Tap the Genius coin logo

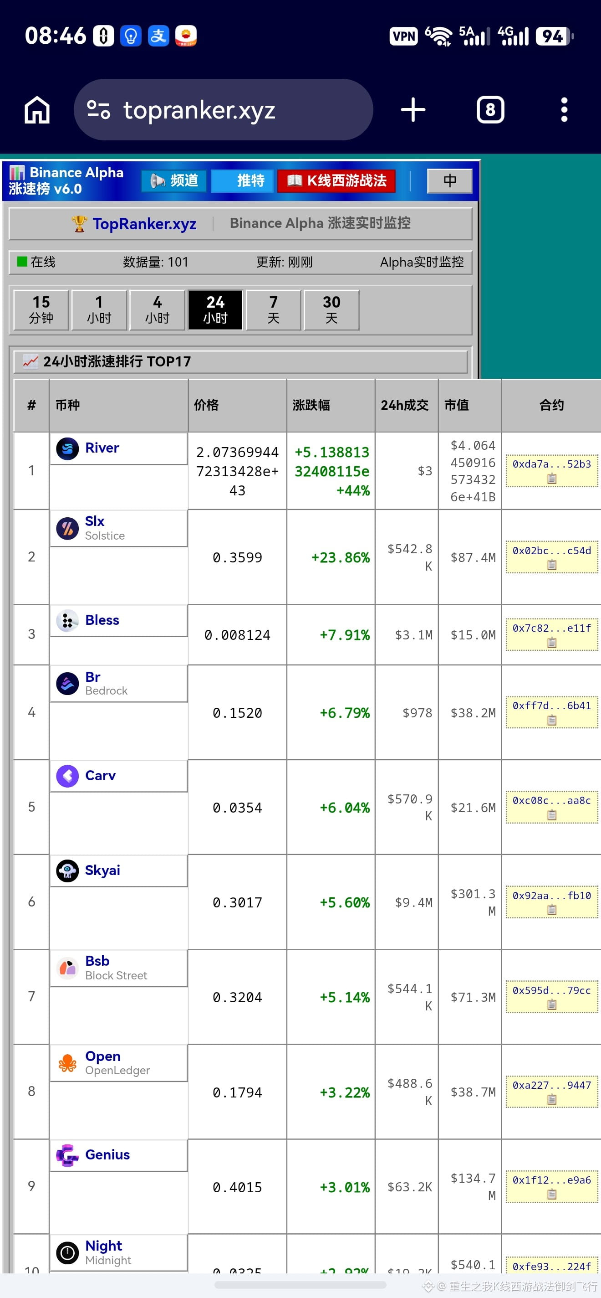(x=67, y=1155)
